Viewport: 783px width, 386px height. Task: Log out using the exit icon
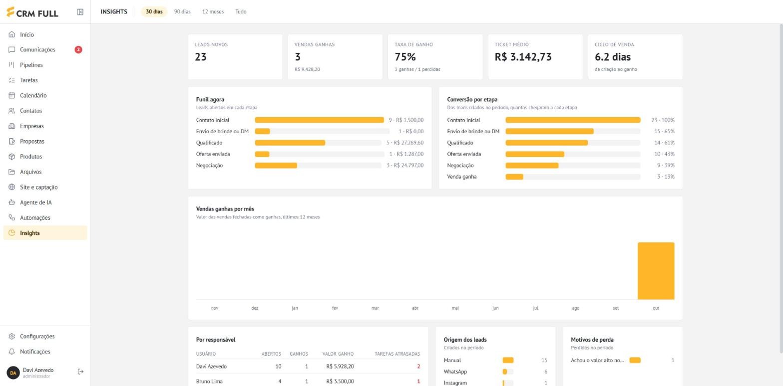(80, 372)
